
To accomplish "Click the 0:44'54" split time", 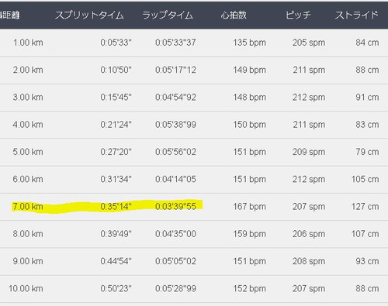I will pyautogui.click(x=116, y=261).
